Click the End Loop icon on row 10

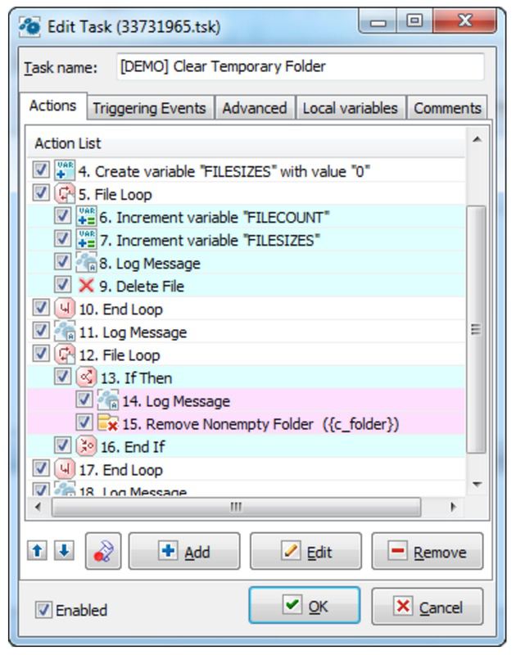(65, 309)
